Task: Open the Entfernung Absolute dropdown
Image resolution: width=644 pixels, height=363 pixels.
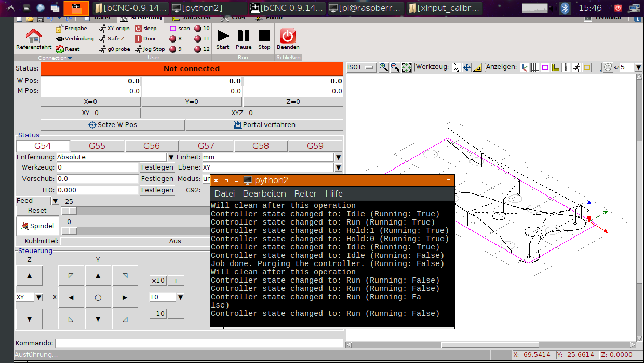Action: tap(171, 157)
